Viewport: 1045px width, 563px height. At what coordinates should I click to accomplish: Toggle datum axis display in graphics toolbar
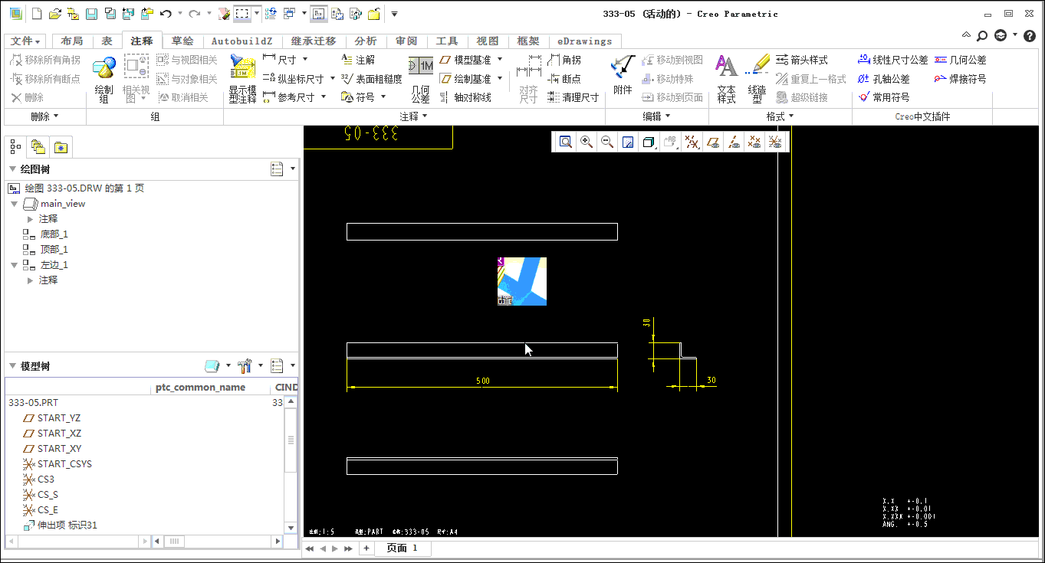[x=734, y=142]
